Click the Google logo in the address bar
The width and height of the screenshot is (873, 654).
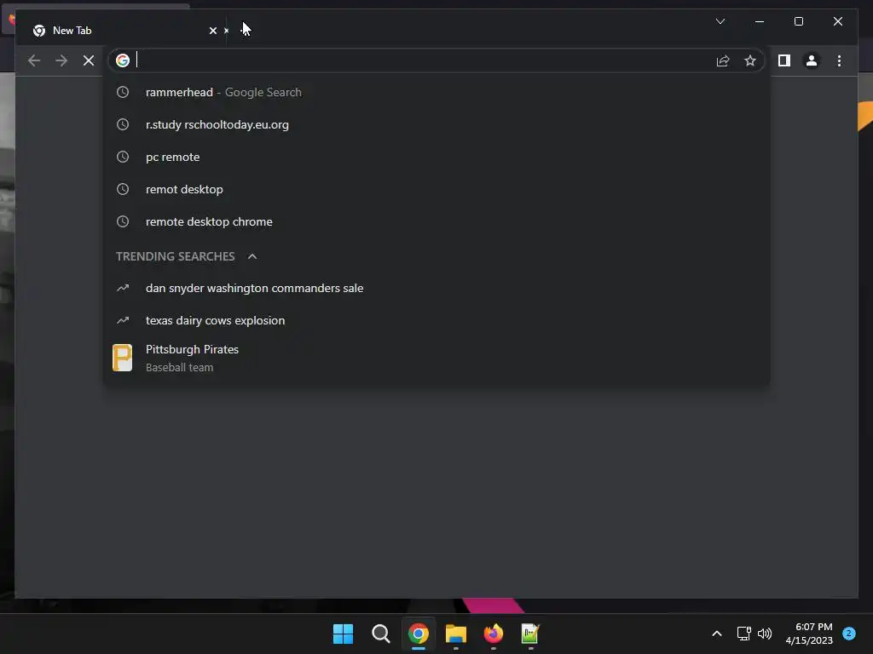(123, 60)
